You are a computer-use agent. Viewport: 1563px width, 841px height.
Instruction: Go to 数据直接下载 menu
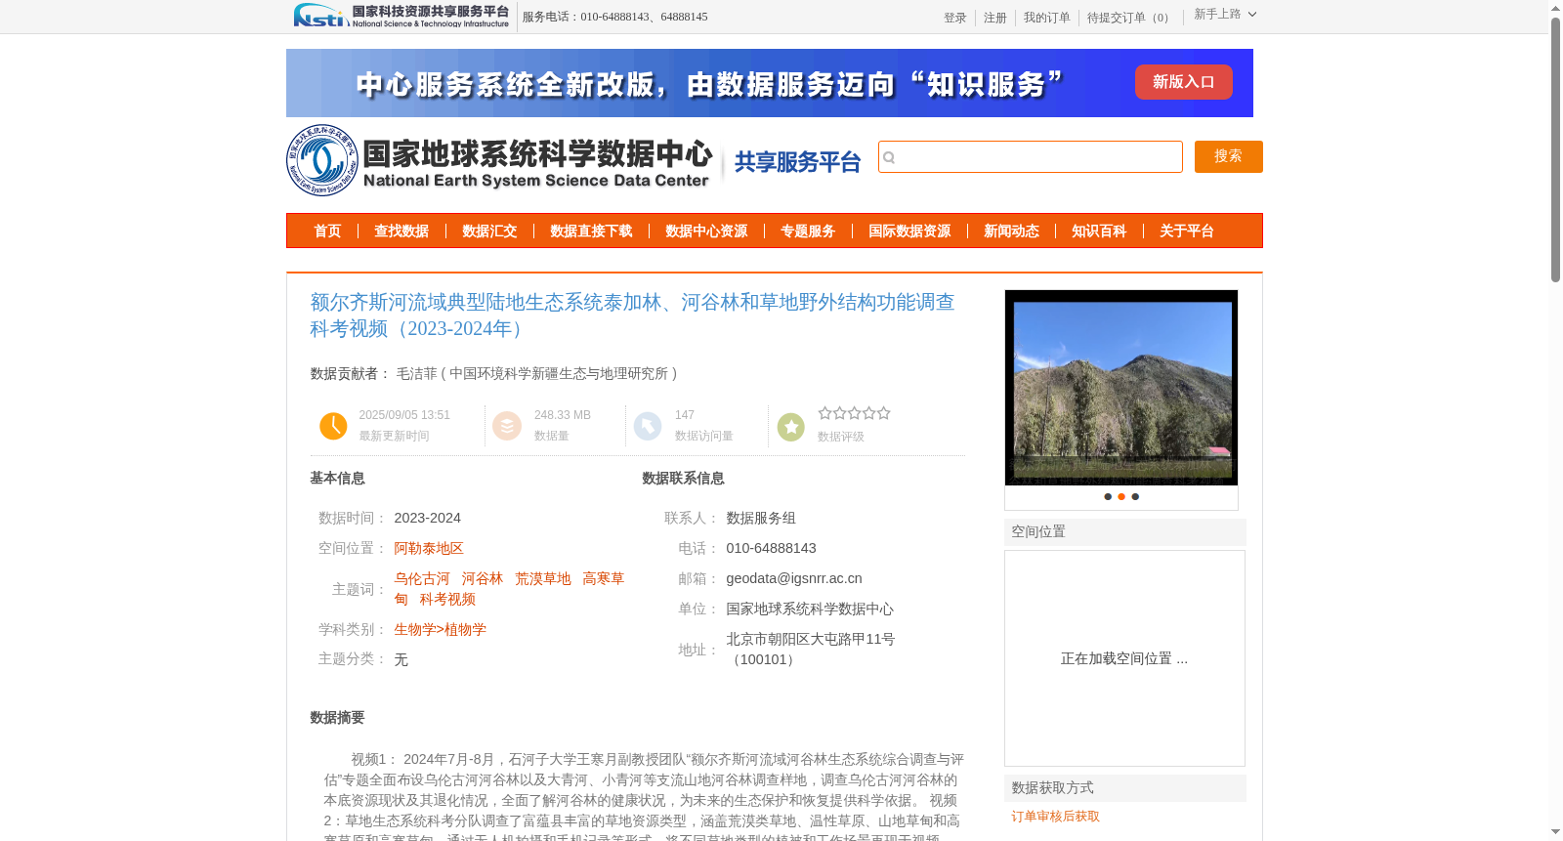[591, 231]
